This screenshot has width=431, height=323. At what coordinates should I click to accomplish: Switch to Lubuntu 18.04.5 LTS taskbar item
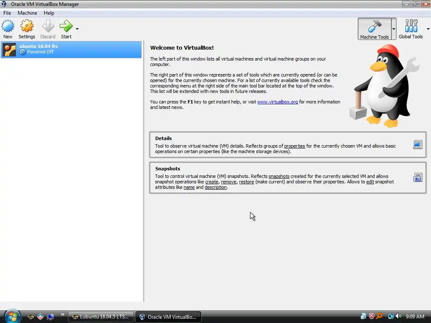coord(101,317)
